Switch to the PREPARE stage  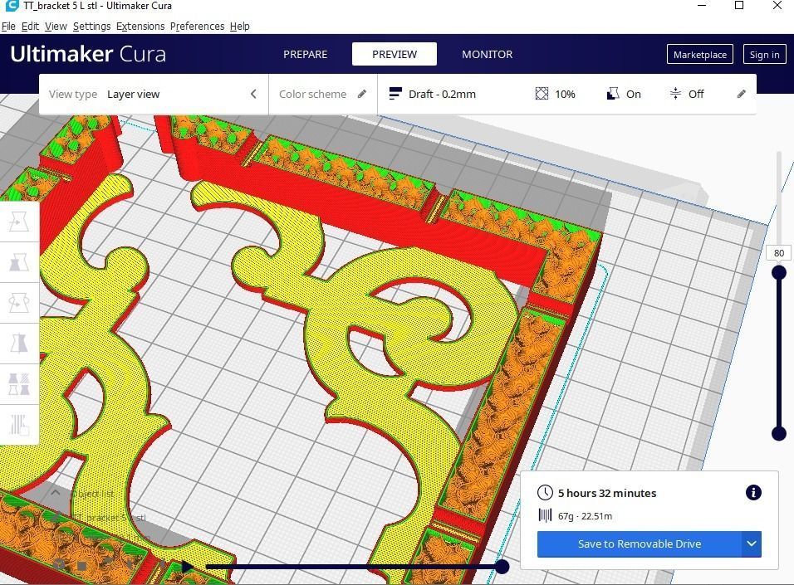point(306,54)
